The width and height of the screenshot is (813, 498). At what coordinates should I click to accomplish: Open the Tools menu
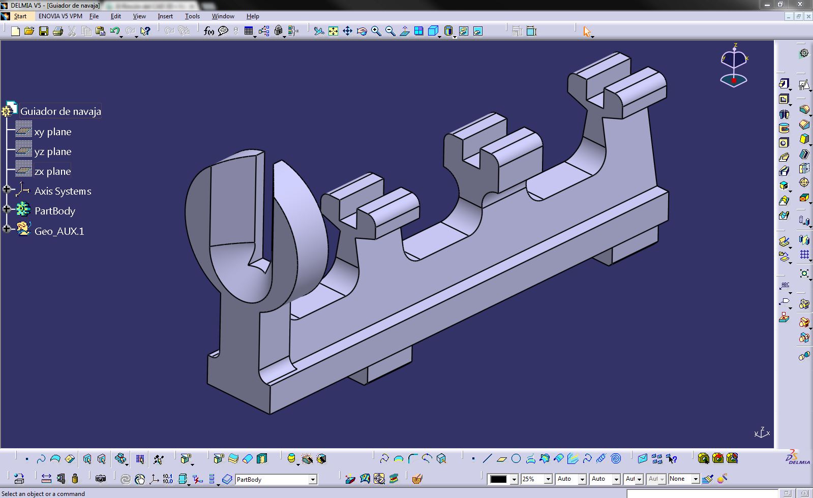coord(192,16)
